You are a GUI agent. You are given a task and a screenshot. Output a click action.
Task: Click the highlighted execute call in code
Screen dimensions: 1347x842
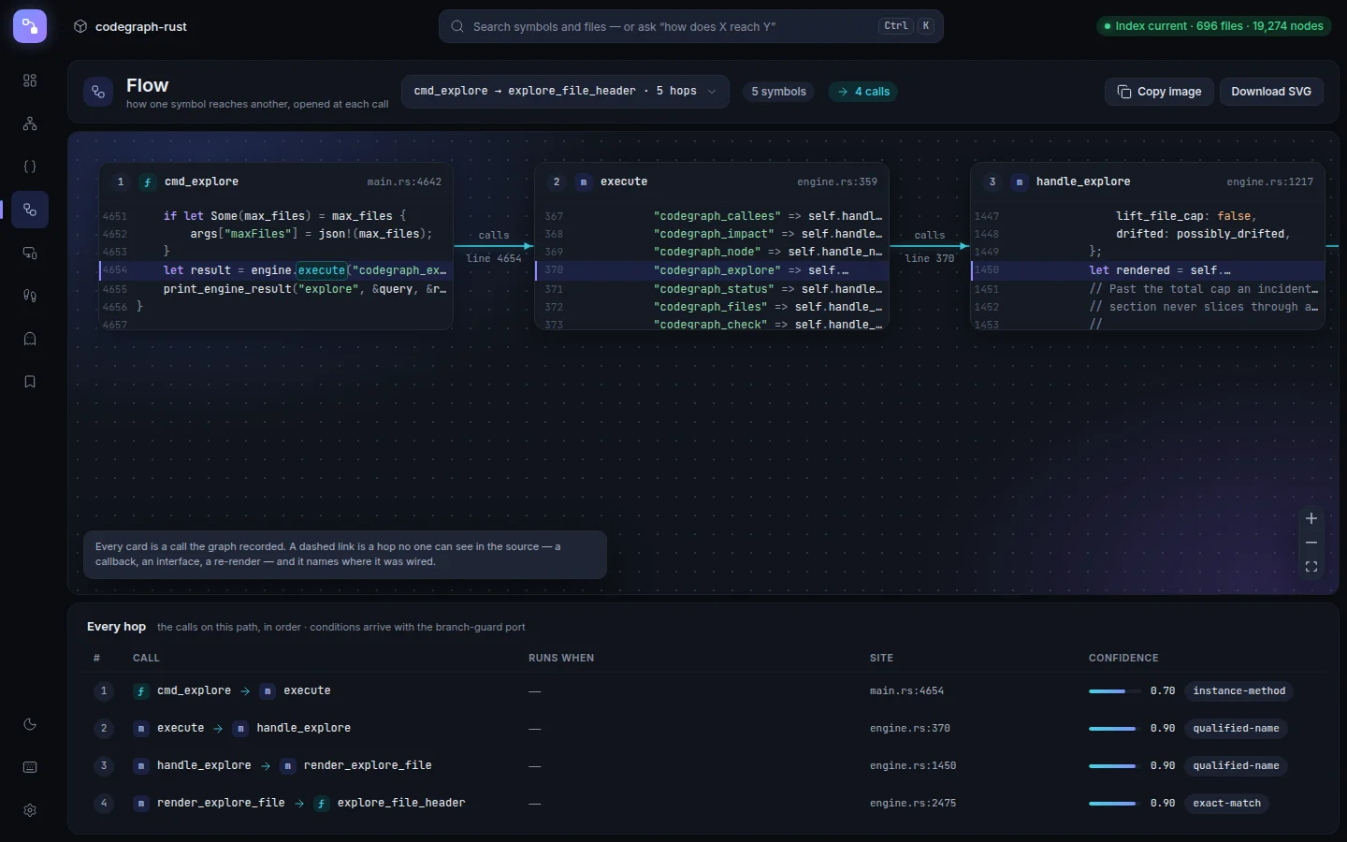[x=322, y=270]
